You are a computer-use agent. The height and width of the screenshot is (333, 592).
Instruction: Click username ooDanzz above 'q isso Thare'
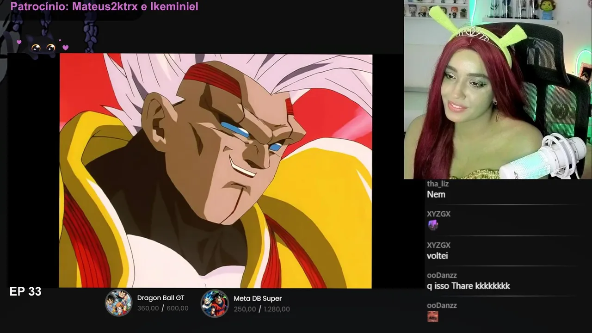[442, 275]
